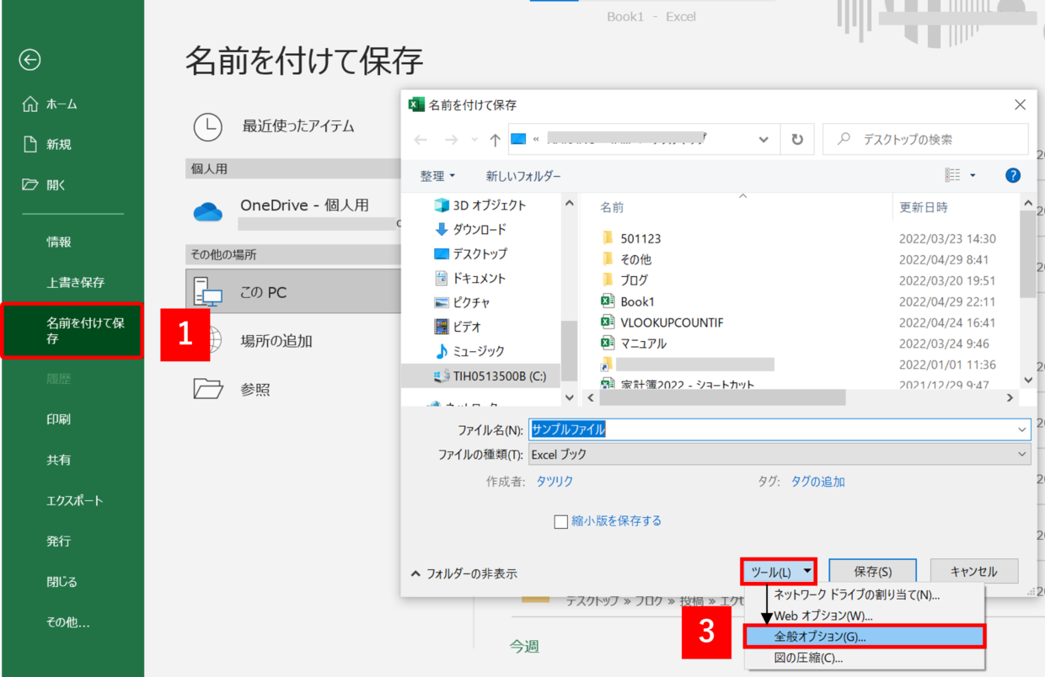Open the 整理 dropdown menu

pos(437,176)
